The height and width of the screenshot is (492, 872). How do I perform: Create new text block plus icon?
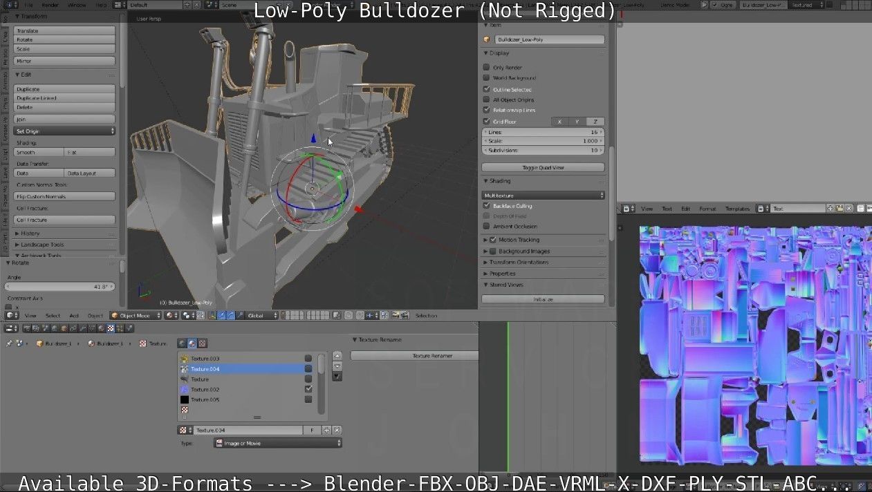[830, 208]
